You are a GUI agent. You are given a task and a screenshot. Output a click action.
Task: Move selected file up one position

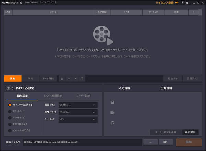(69, 79)
